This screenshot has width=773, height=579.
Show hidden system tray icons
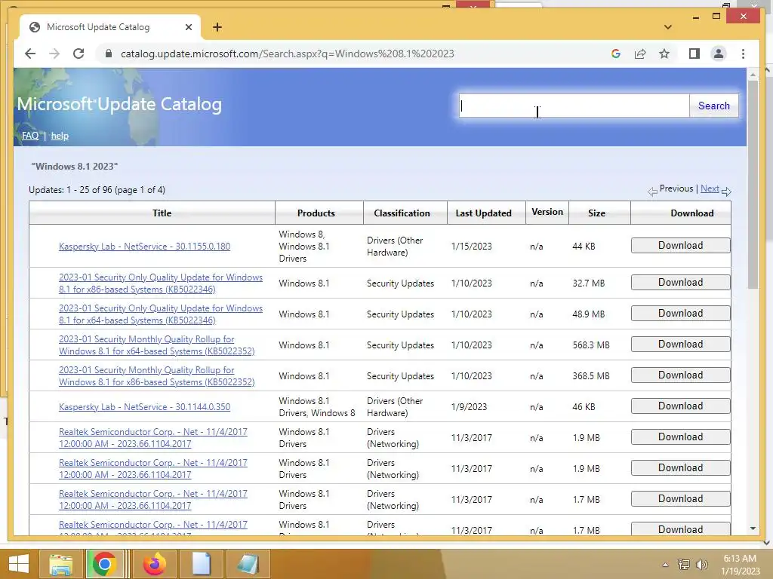tap(665, 565)
